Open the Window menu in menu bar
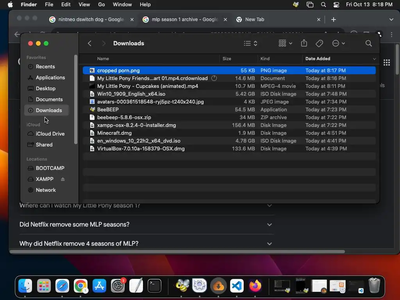This screenshot has height=300, width=400. pos(122,5)
